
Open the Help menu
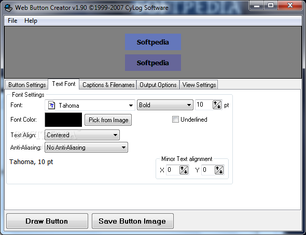[31, 21]
